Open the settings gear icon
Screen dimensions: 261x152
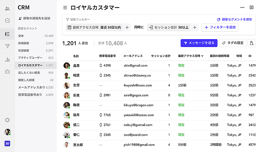[7, 120]
